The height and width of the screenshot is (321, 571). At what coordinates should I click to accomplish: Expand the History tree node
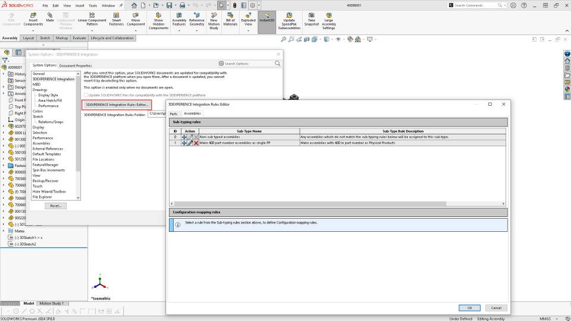tap(4, 74)
